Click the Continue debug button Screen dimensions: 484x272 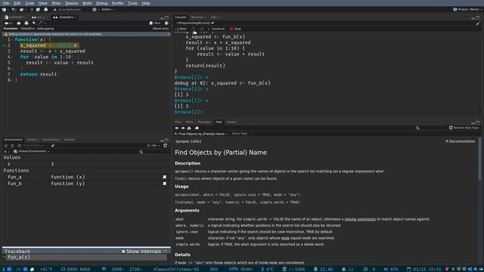[216, 29]
